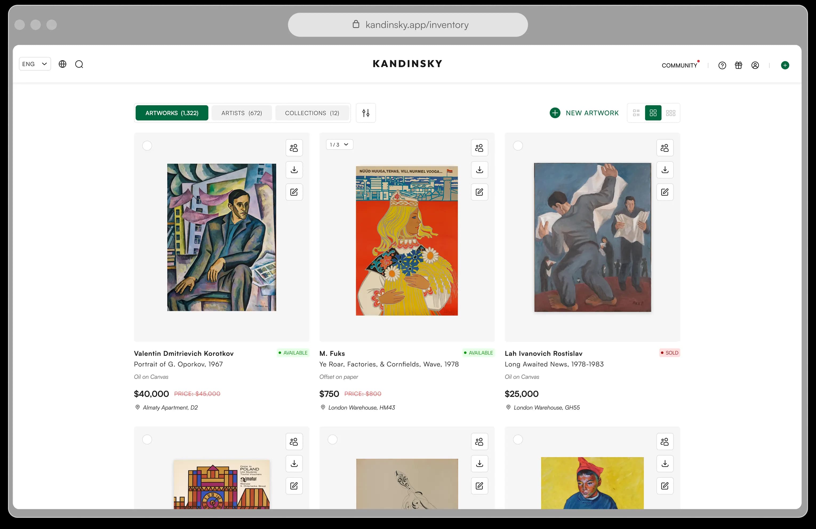Select the Long Awaited News card checkbox
Image resolution: width=816 pixels, height=529 pixels.
[518, 146]
